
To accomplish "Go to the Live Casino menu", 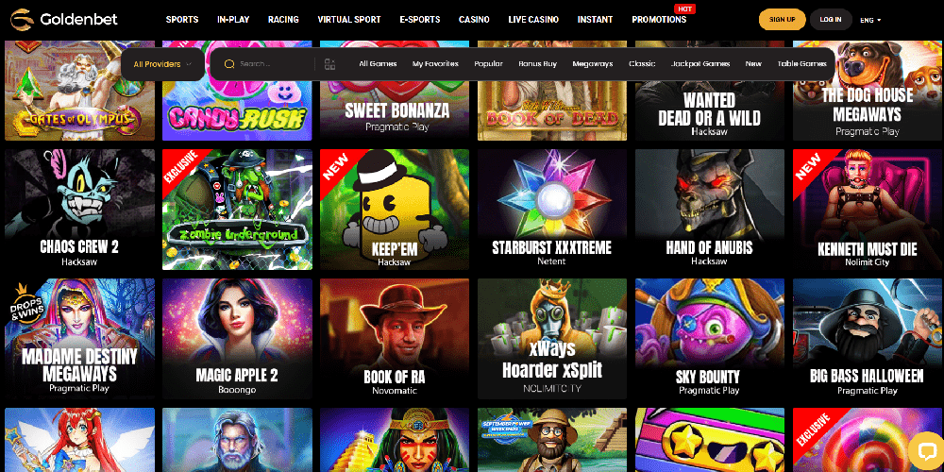I will point(533,19).
